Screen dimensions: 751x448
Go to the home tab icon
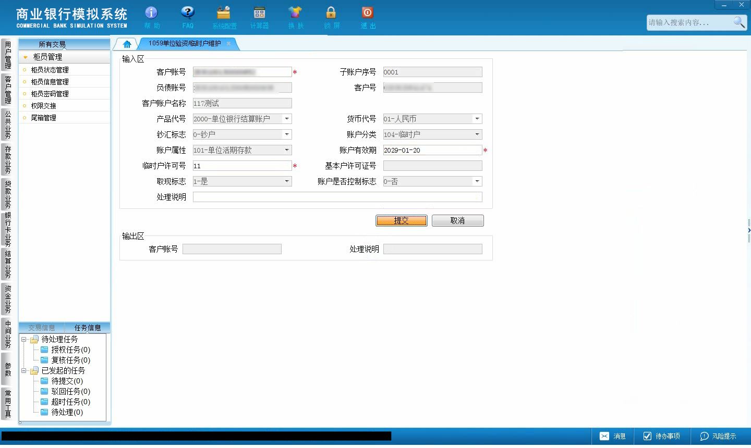(x=127, y=44)
